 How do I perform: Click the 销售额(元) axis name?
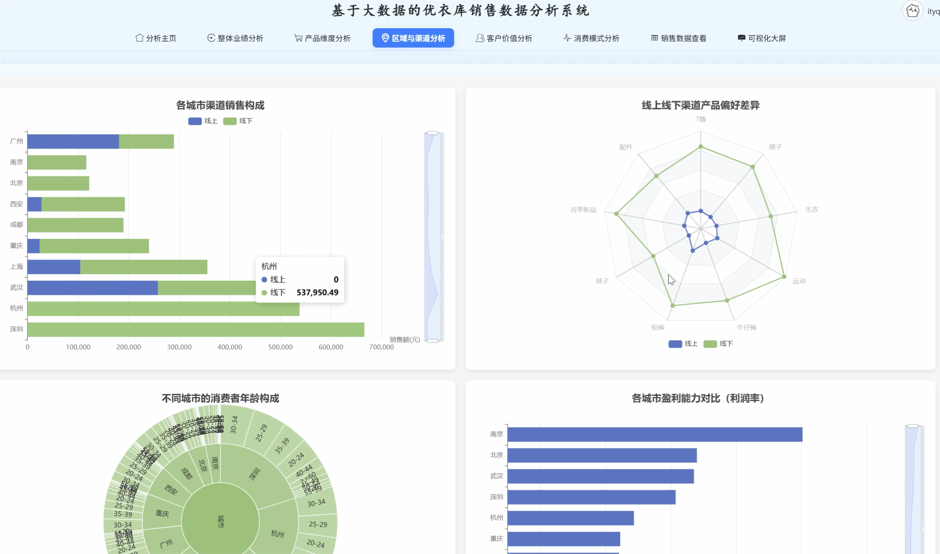pyautogui.click(x=405, y=340)
